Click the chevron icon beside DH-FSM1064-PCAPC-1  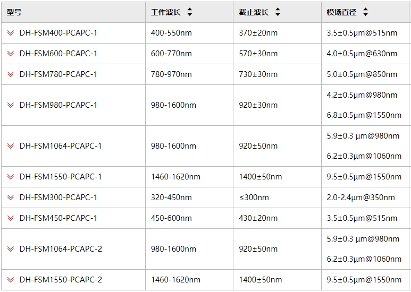[11, 146]
